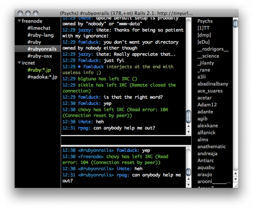The width and height of the screenshot is (253, 208).
Task: Select user Antiarc in member list
Action: 205,161
